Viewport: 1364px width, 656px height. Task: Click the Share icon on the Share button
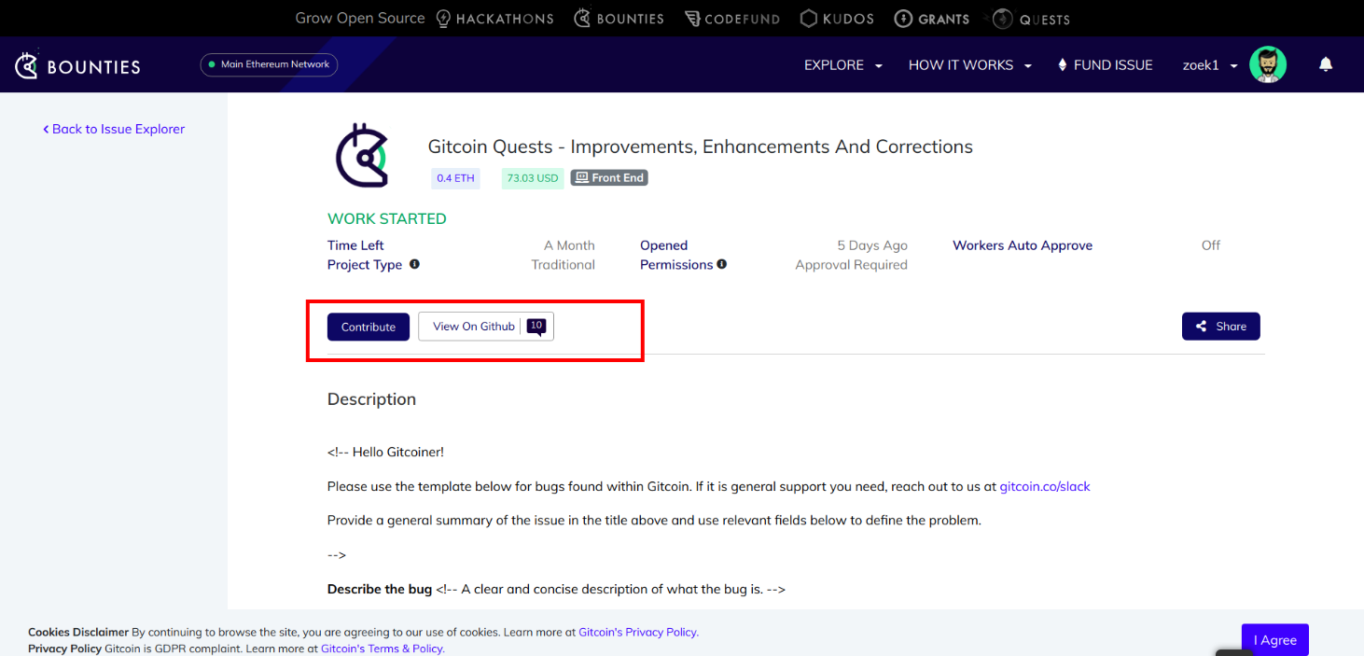pyautogui.click(x=1201, y=326)
